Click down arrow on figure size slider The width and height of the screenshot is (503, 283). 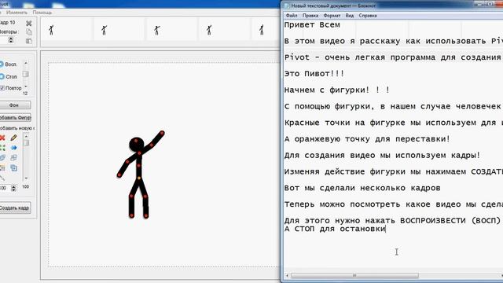pyautogui.click(x=26, y=178)
